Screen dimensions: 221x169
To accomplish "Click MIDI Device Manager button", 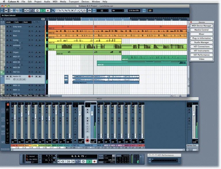I will point(201,26).
